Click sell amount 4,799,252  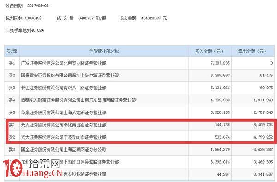tap(264, 137)
